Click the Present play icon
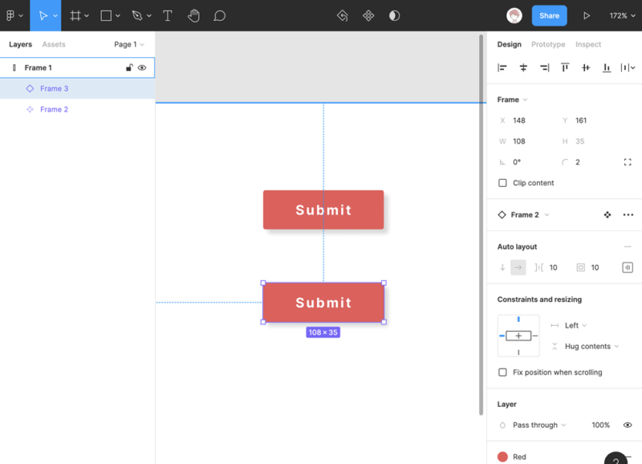Image resolution: width=642 pixels, height=464 pixels. coord(587,15)
